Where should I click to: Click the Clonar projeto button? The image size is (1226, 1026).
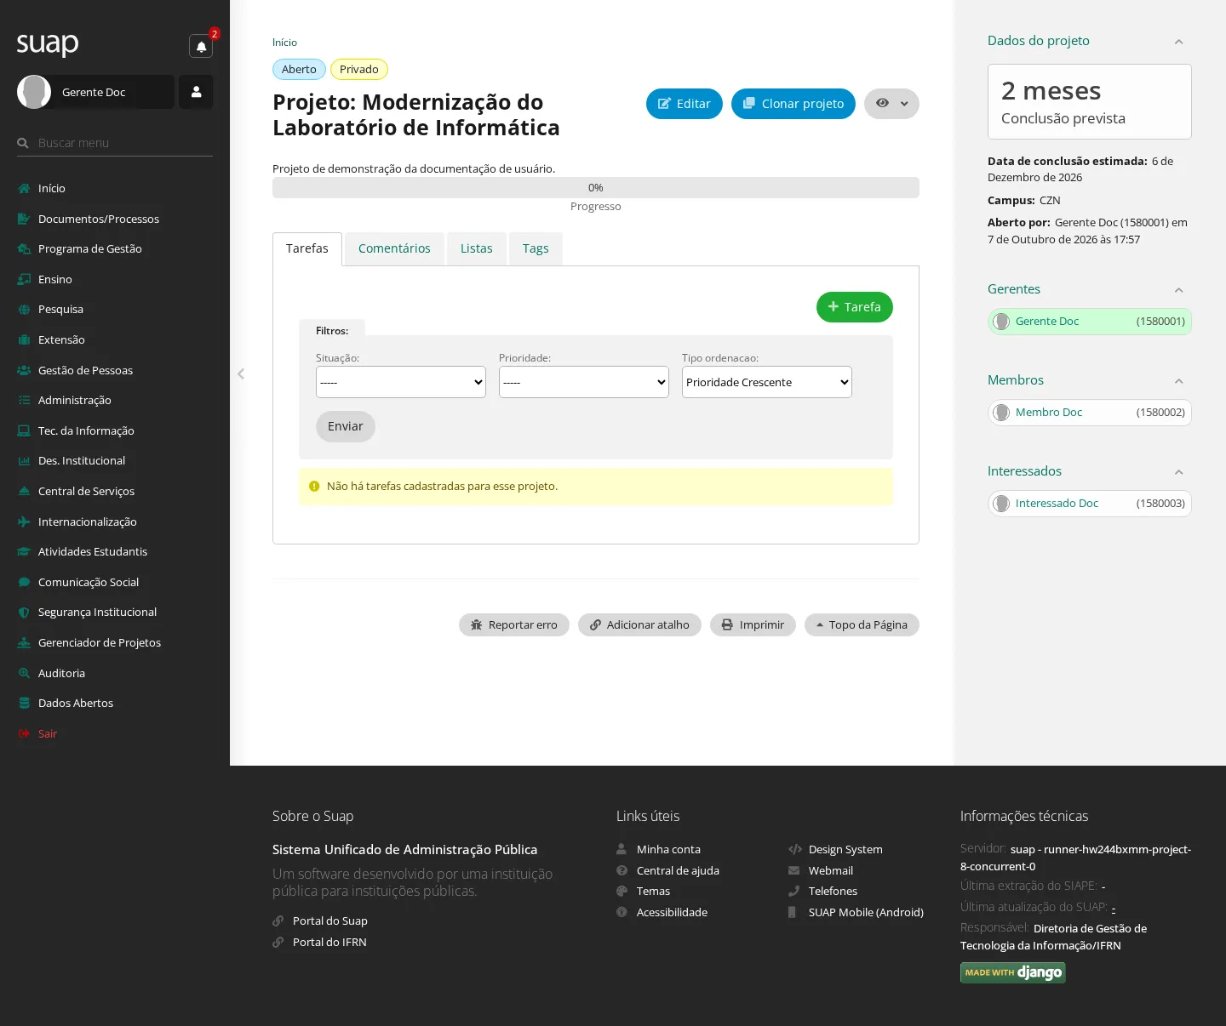click(x=793, y=104)
